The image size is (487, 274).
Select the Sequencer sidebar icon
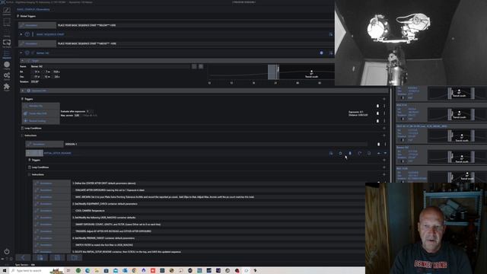point(7,54)
